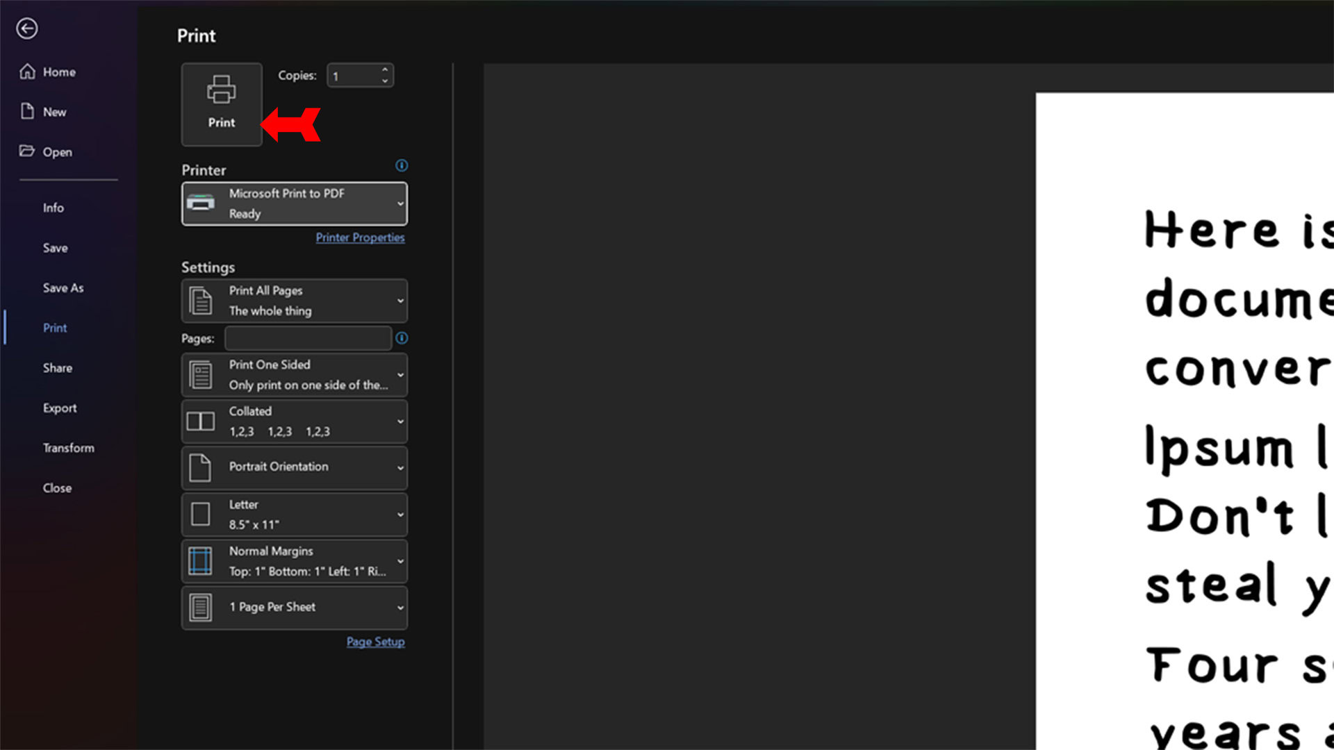Screen dimensions: 1334x750
Task: Click the back arrow icon
Action: click(x=27, y=28)
